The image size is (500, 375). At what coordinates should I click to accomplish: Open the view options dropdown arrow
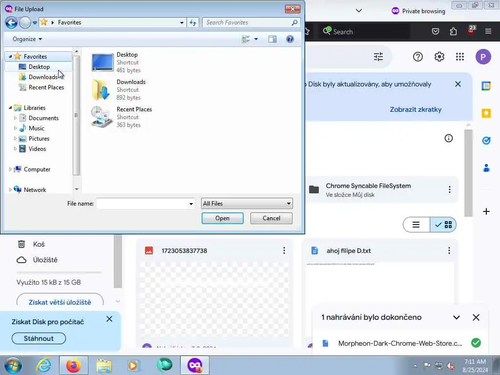(256, 39)
